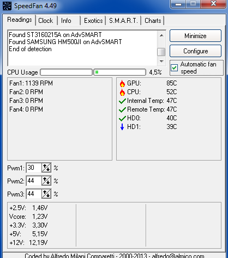Click the Remote Temp green checkmark icon
Viewport: 228px width, 258px height.
pos(122,109)
